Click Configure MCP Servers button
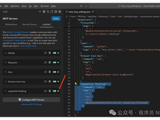 point(31,100)
